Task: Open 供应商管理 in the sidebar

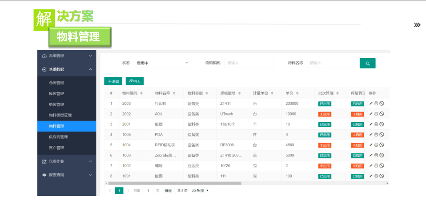Action: [x=67, y=137]
